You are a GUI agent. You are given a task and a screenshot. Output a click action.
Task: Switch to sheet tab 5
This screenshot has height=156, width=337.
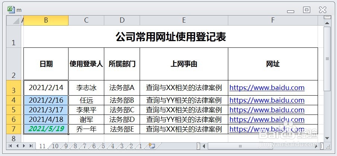pos(104,146)
